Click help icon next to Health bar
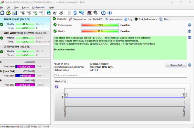Viewport: 194px width, 128px height. coord(189,31)
